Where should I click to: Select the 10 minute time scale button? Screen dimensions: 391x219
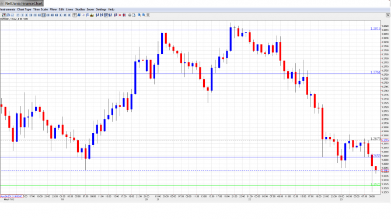31,15
